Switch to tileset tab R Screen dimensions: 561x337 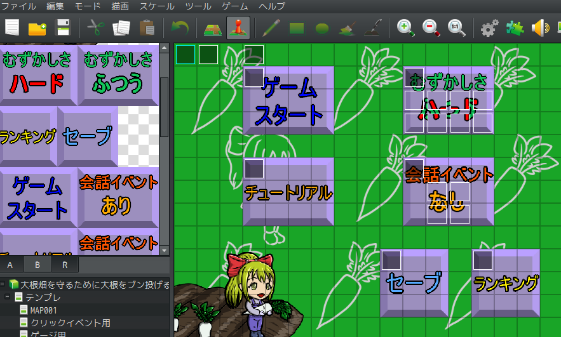(x=65, y=265)
